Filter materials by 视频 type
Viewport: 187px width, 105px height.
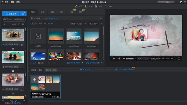pyautogui.click(x=41, y=23)
